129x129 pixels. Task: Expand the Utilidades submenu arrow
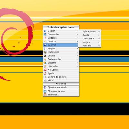point(77,66)
